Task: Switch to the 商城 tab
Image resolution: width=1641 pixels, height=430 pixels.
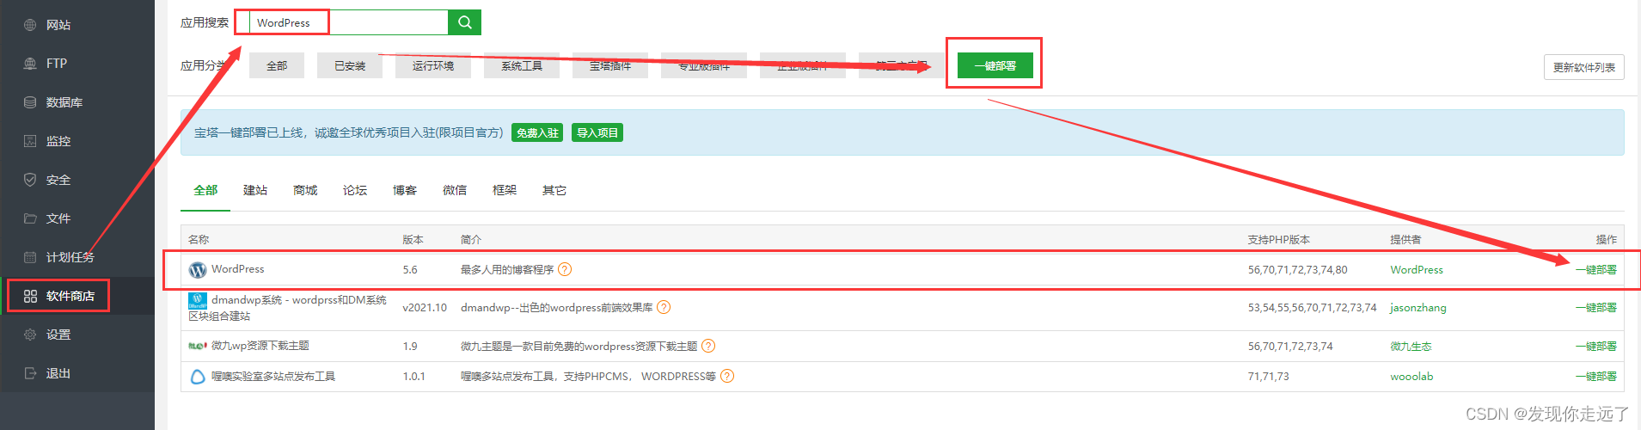Action: coord(305,190)
